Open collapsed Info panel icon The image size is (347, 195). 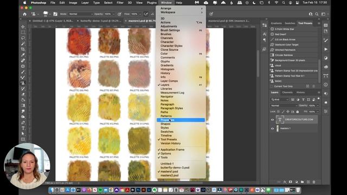pyautogui.click(x=326, y=84)
